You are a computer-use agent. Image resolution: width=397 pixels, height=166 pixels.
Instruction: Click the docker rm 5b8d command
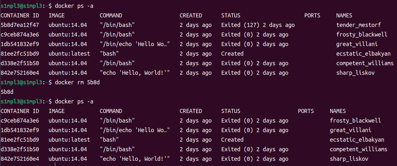(x=78, y=82)
